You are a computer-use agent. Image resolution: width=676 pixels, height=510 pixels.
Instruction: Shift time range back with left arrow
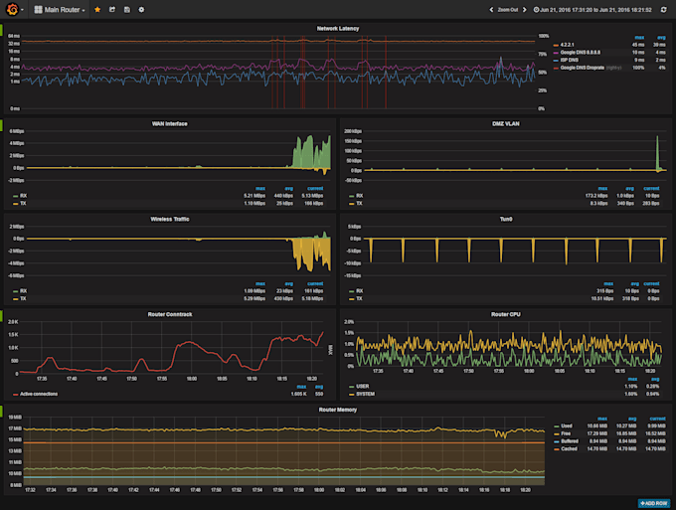pyautogui.click(x=491, y=10)
